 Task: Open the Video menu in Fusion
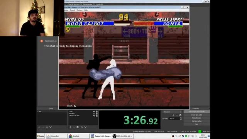coord(66,10)
